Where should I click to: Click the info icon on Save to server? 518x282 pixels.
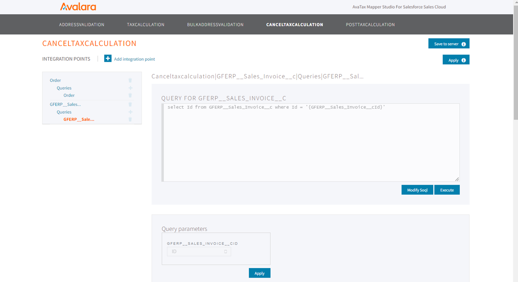coord(464,44)
